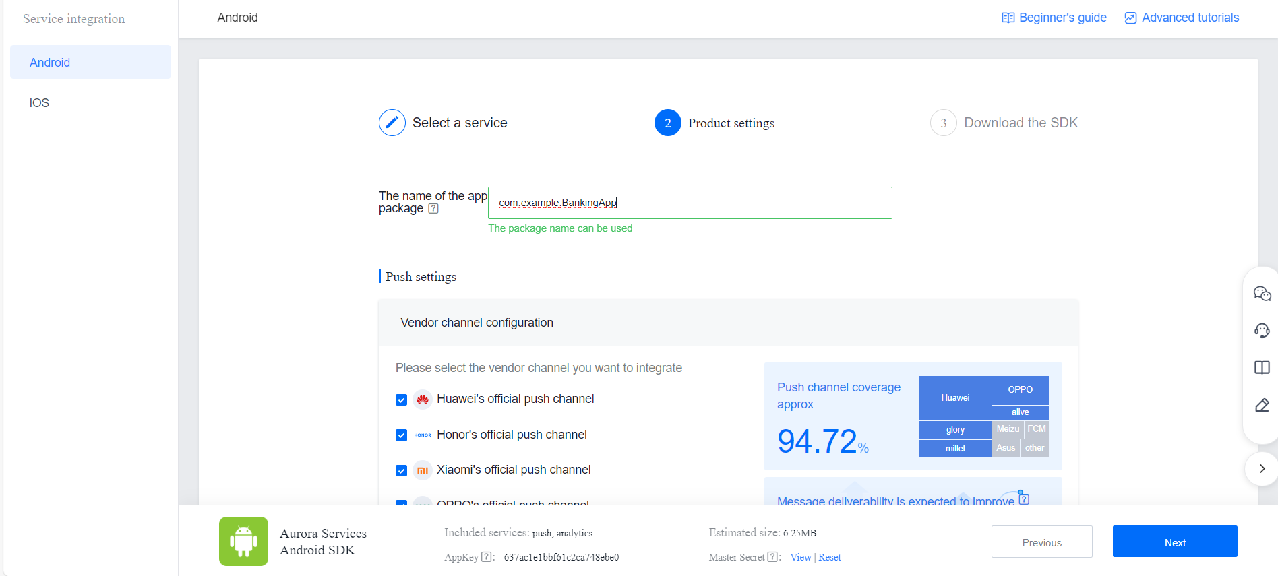Uncheck Huawei's official push channel checkbox
1278x576 pixels.
click(x=401, y=399)
